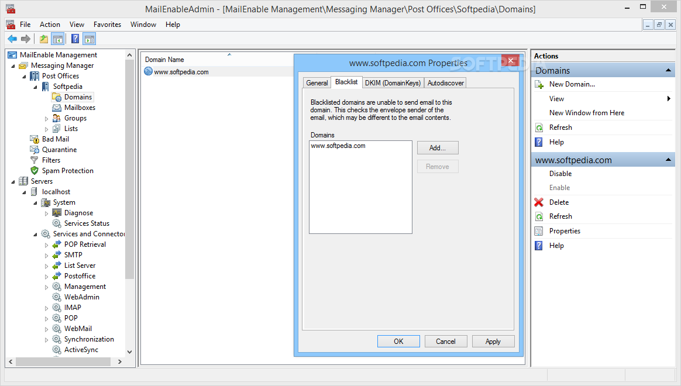Select Messaging Manager in the tree

click(x=62, y=66)
